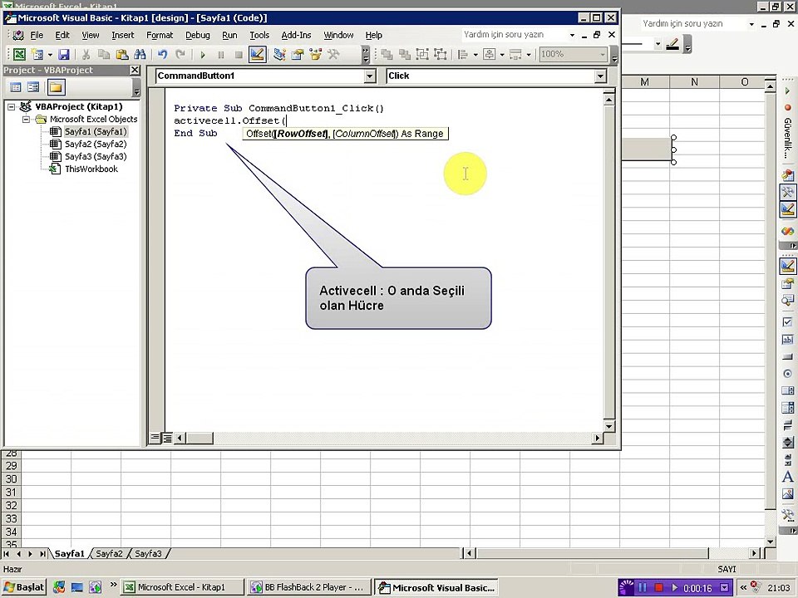Open the Insert menu

123,35
